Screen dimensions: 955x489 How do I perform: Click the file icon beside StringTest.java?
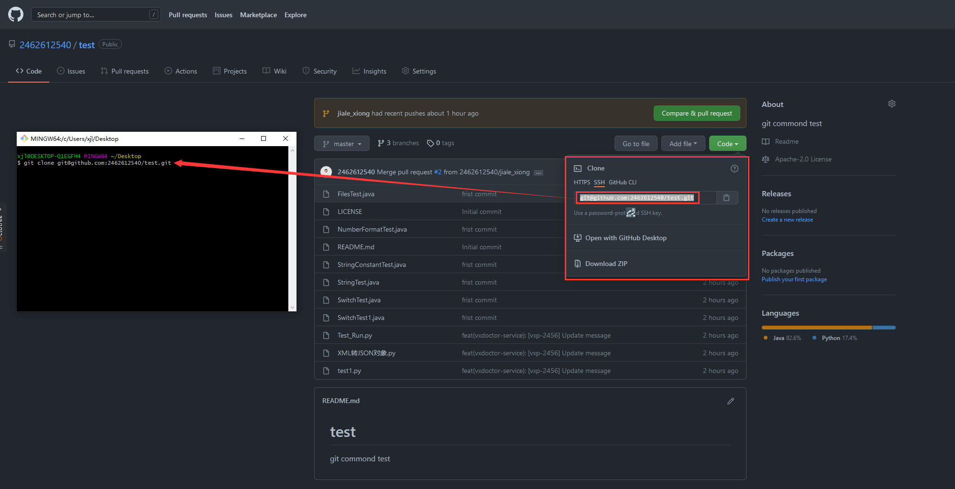[326, 282]
